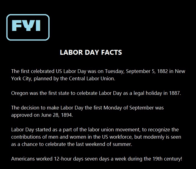Screen dimensions: 196x169
Task: Click the Central Labor Union text
Action: pyautogui.click(x=92, y=79)
